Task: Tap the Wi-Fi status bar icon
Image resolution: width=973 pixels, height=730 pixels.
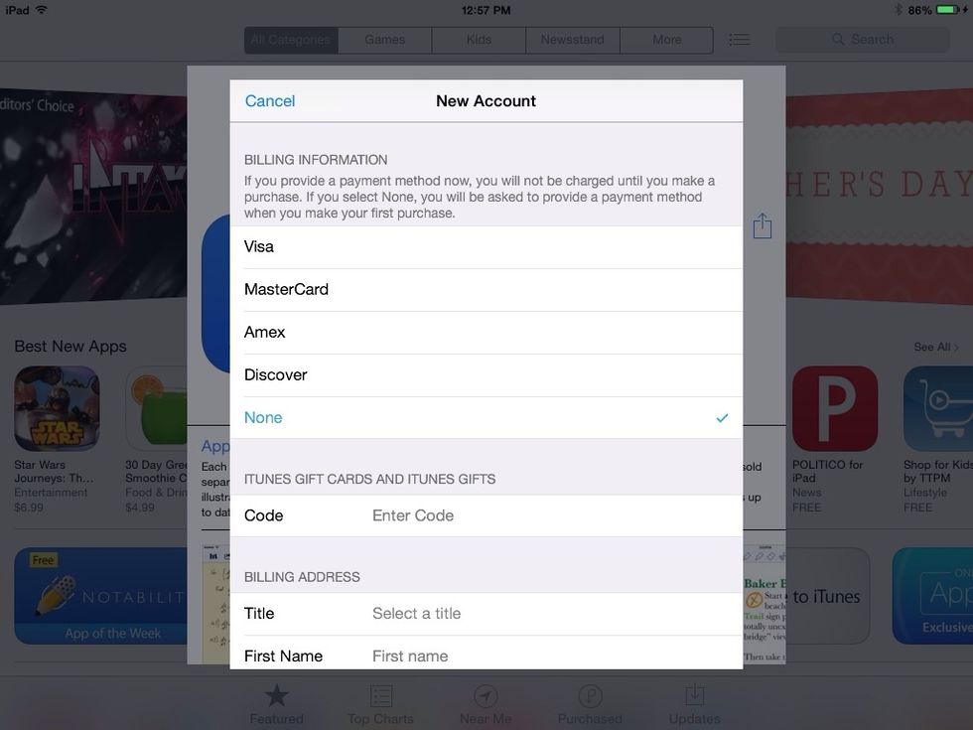Action: (x=40, y=7)
